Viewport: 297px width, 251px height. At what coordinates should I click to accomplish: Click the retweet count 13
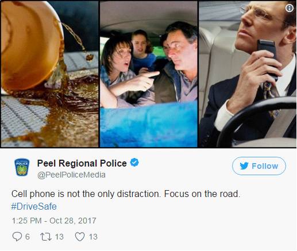coord(59,237)
